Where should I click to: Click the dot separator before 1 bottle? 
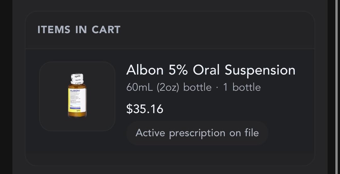(x=217, y=87)
